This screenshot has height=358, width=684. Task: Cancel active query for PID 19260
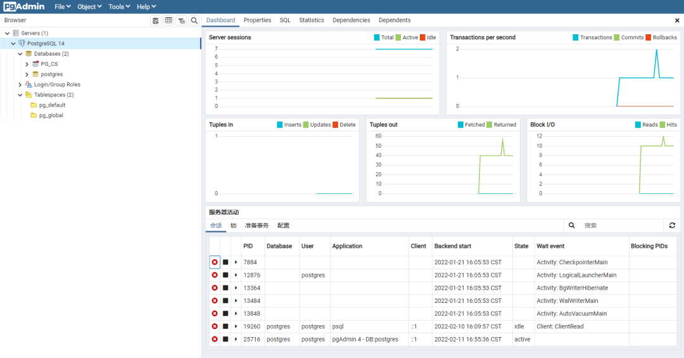(x=225, y=326)
